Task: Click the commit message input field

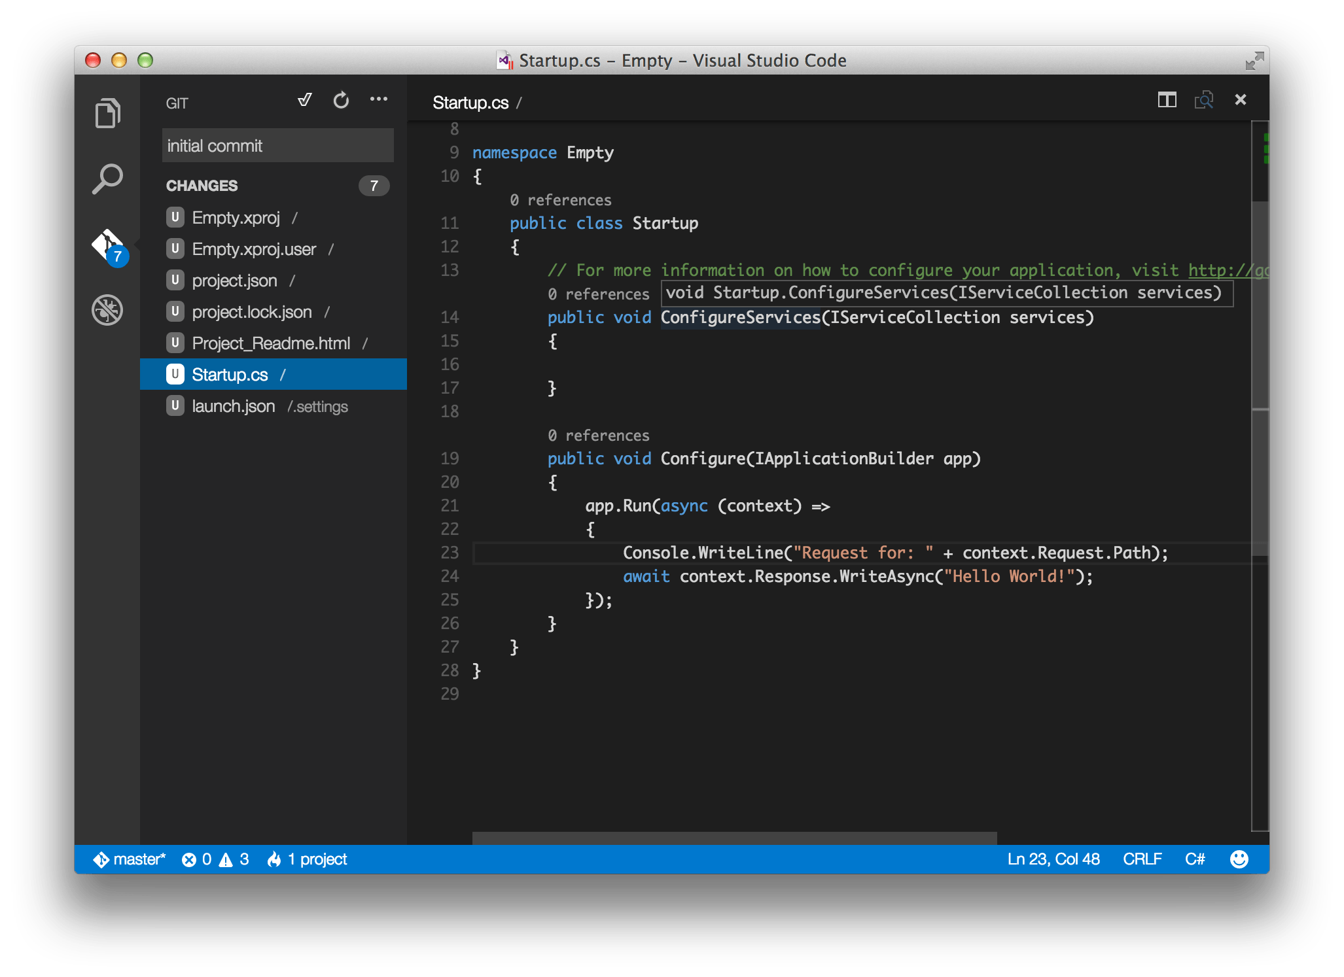Action: pyautogui.click(x=278, y=145)
